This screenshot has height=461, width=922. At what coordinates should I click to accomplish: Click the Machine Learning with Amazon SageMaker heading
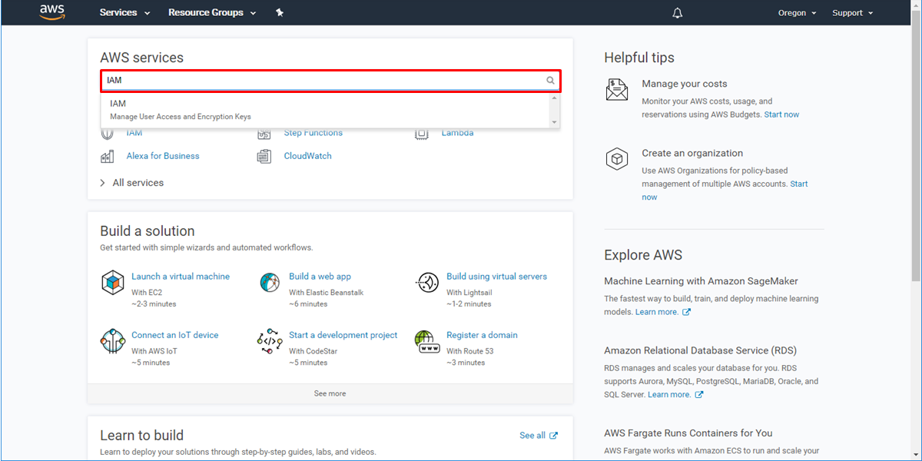tap(701, 281)
